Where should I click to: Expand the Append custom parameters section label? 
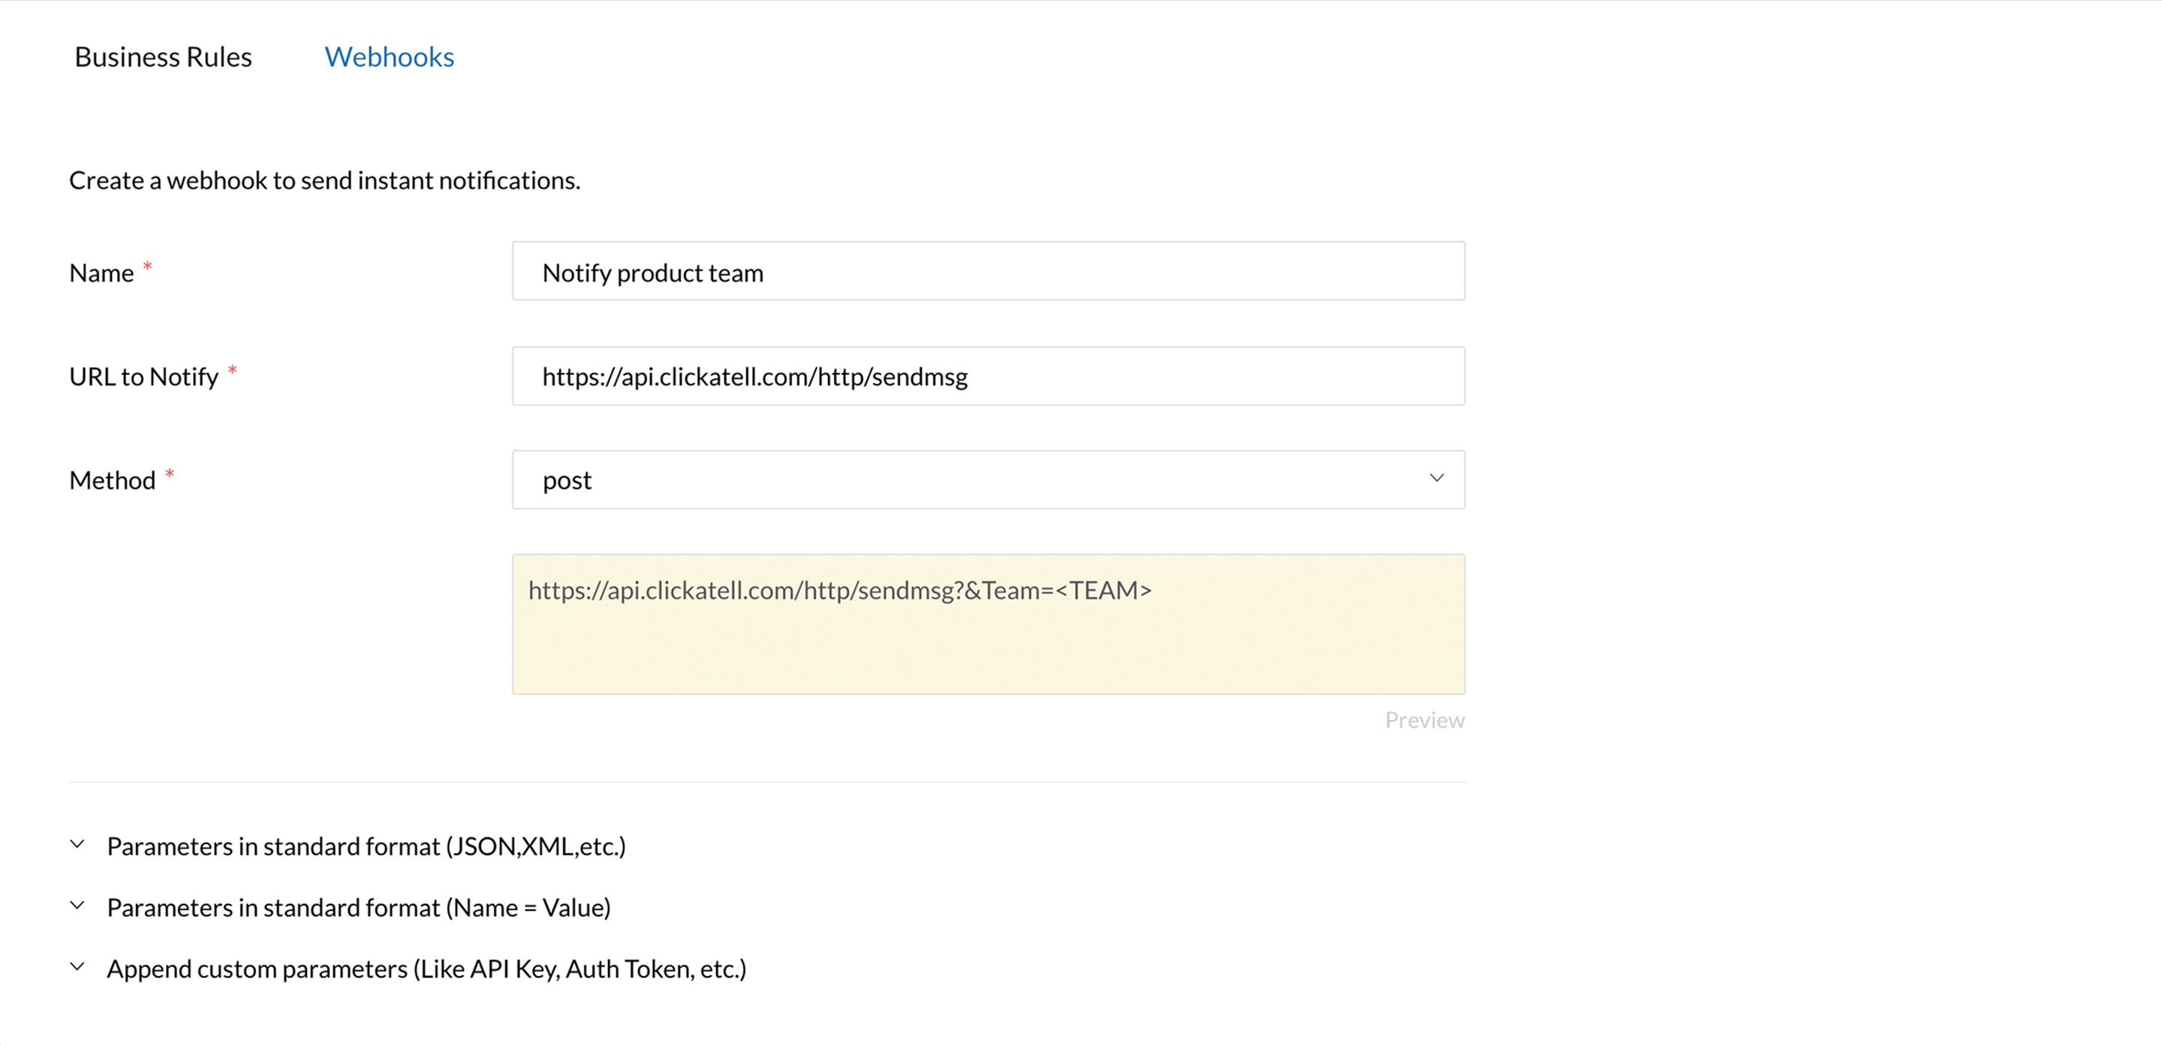click(426, 968)
